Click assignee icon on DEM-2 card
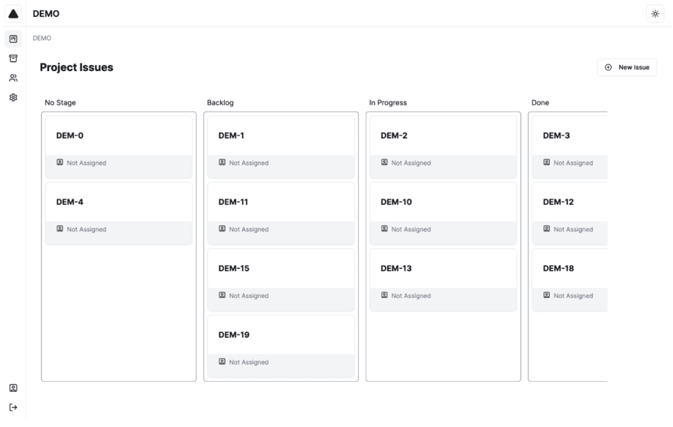The image size is (673, 427). pos(384,162)
